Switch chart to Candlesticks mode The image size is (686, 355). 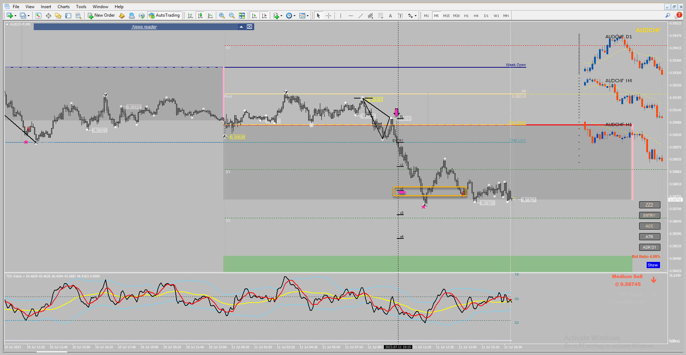200,16
